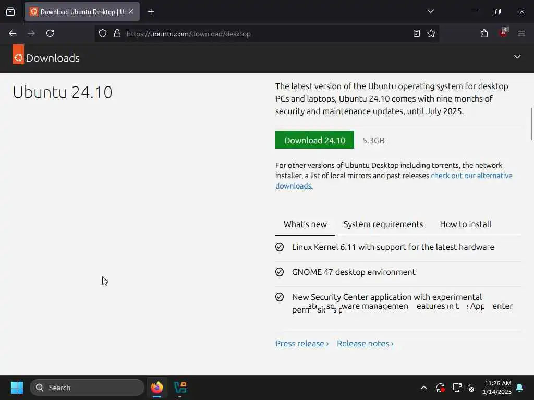Select the Download Ubuntu Desktop browser tab

click(82, 11)
